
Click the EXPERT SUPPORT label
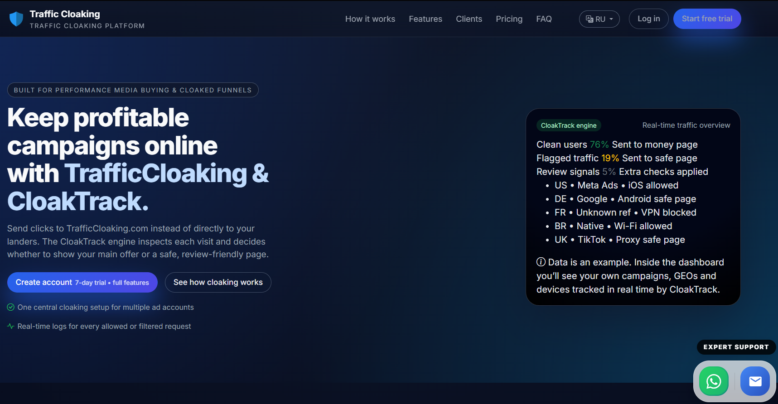coord(736,347)
